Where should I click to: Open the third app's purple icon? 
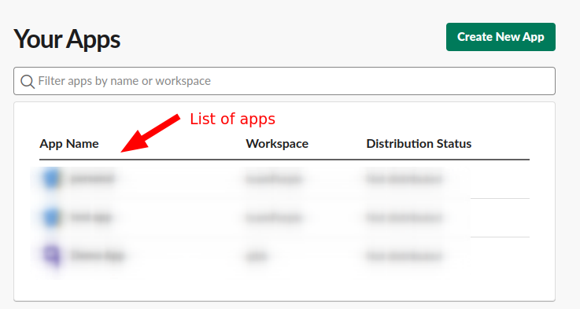coord(52,256)
